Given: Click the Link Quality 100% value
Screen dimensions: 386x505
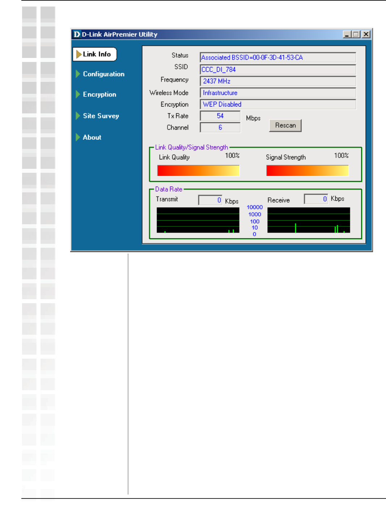Looking at the screenshot, I should pos(232,155).
